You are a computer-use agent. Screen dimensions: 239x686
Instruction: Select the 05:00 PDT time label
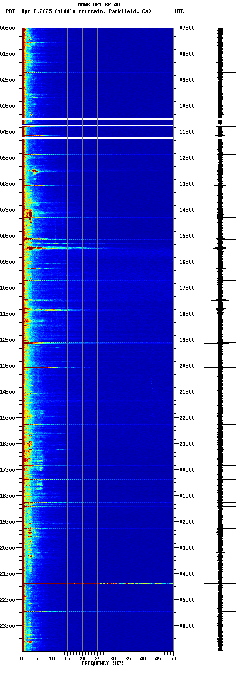point(7,158)
